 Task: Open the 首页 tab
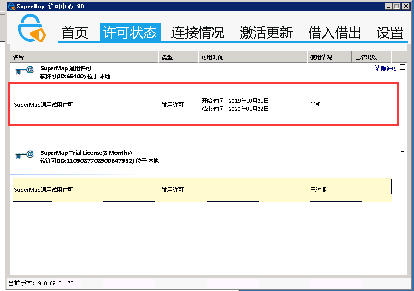74,33
